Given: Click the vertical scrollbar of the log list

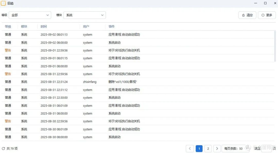Looking at the screenshot, I should pyautogui.click(x=275, y=46).
